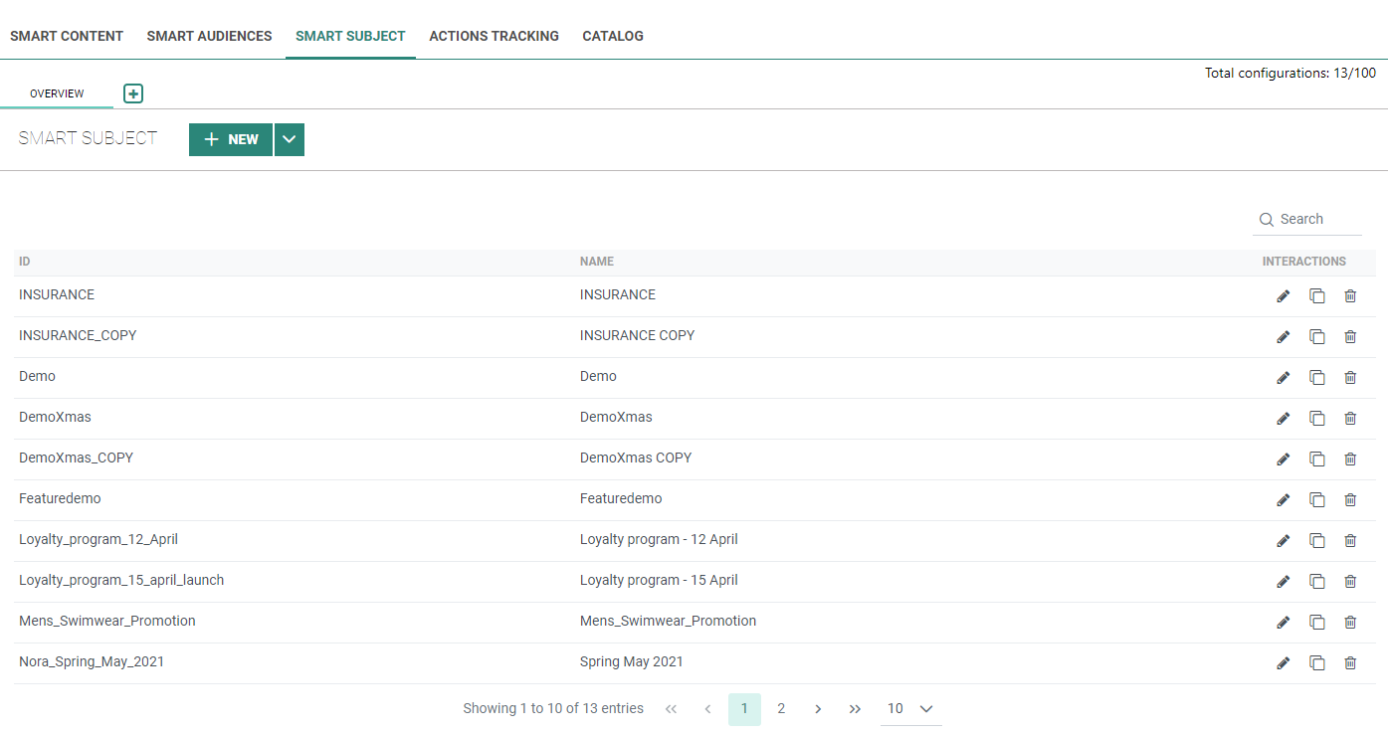Expand the dropdown arrow next to NEW

[289, 140]
